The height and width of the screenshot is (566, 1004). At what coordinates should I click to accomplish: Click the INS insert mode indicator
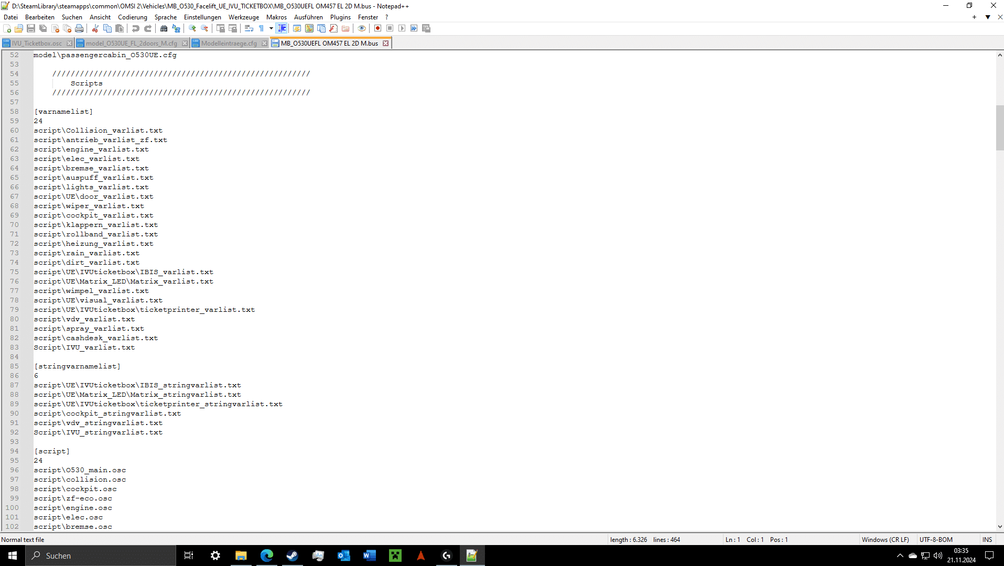[987, 539]
